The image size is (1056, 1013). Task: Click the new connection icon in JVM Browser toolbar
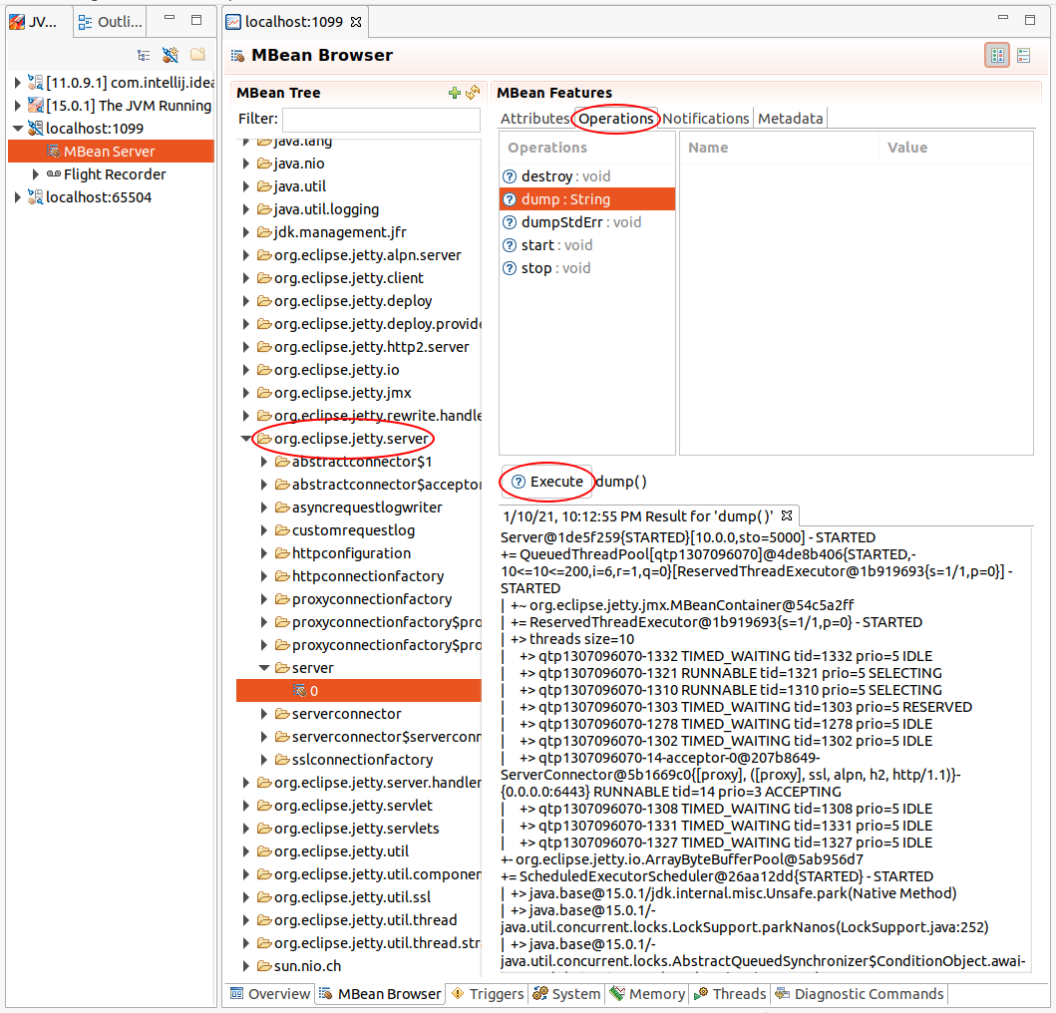coord(171,55)
